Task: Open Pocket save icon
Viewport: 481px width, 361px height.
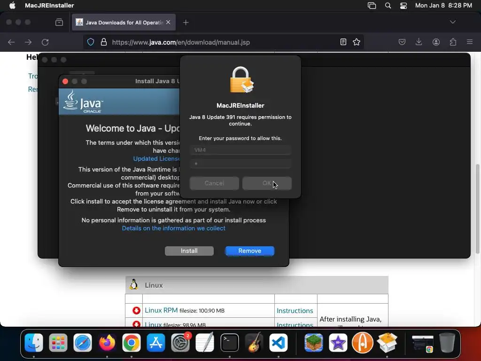Action: (402, 42)
